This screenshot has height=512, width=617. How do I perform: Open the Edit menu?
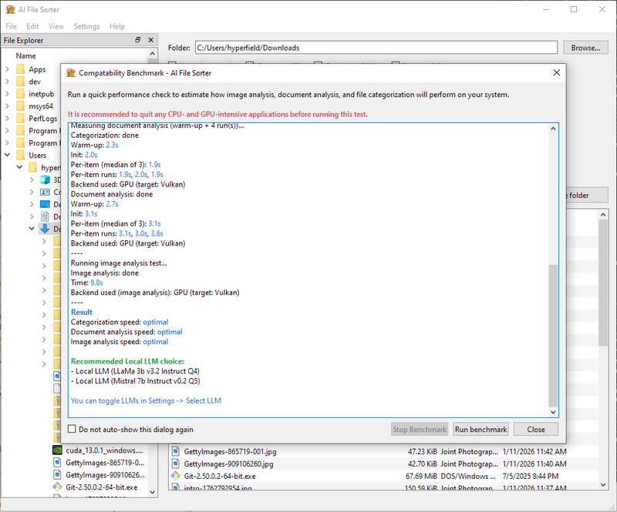pyautogui.click(x=32, y=26)
